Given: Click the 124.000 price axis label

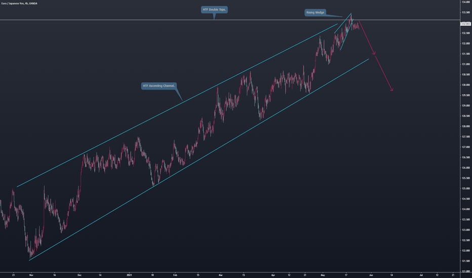Looking at the screenshot, I should click(466, 209).
